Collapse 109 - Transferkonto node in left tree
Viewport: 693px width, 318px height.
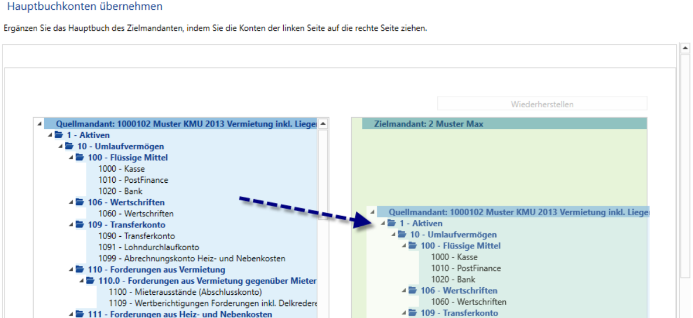(71, 225)
